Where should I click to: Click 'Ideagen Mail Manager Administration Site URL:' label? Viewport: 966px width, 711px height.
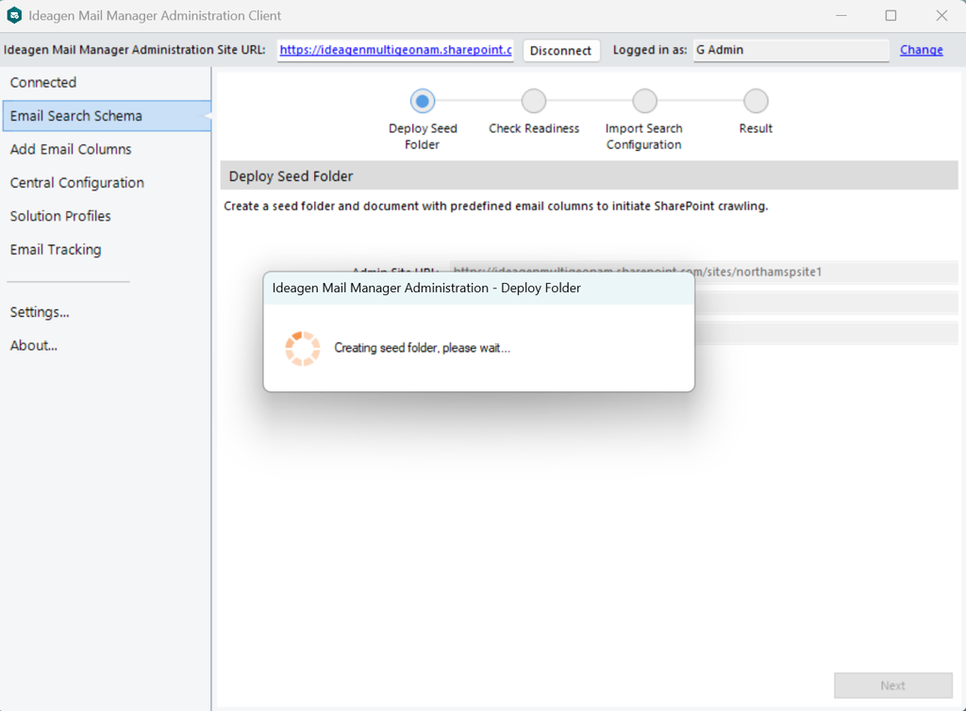[134, 50]
